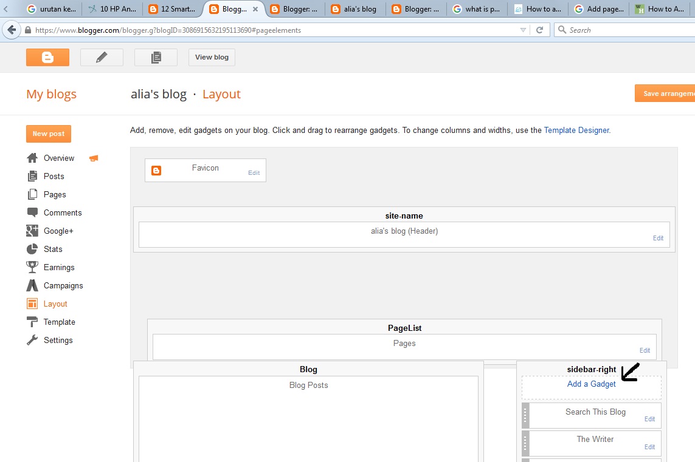Open the posts list icon button
The image size is (695, 462).
point(156,57)
